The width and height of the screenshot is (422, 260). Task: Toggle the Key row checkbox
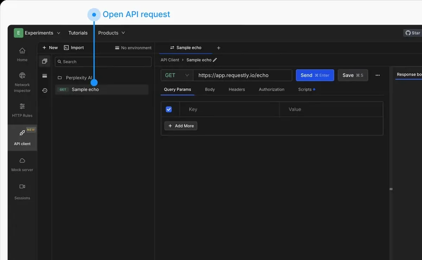coord(169,109)
